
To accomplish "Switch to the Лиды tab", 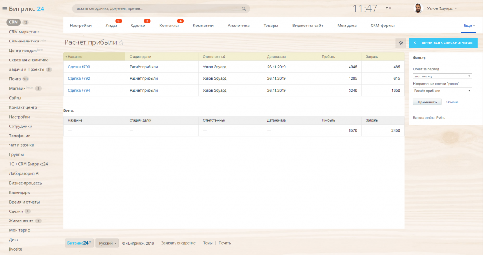I will tap(111, 25).
